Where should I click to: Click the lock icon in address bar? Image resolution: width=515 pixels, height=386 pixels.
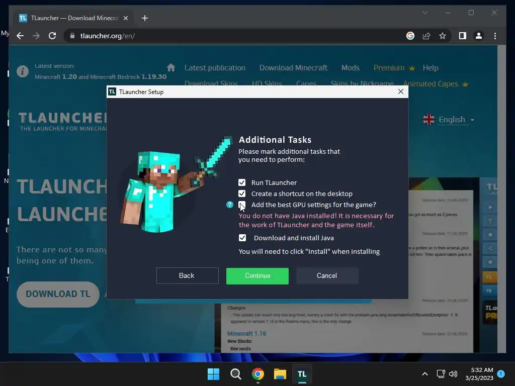(72, 36)
